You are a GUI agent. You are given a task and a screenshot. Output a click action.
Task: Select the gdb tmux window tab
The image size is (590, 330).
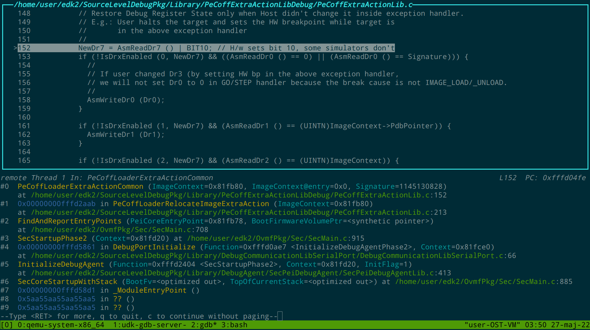tap(204, 325)
